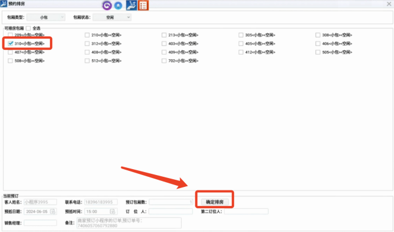Expand the 包厢类型 dropdown showing 小包
The width and height of the screenshot is (394, 232).
point(46,17)
